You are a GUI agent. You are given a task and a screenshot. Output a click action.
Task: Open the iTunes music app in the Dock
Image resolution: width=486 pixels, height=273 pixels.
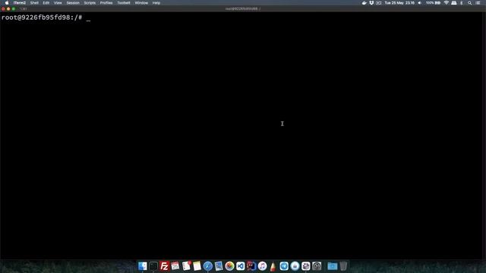(262, 266)
